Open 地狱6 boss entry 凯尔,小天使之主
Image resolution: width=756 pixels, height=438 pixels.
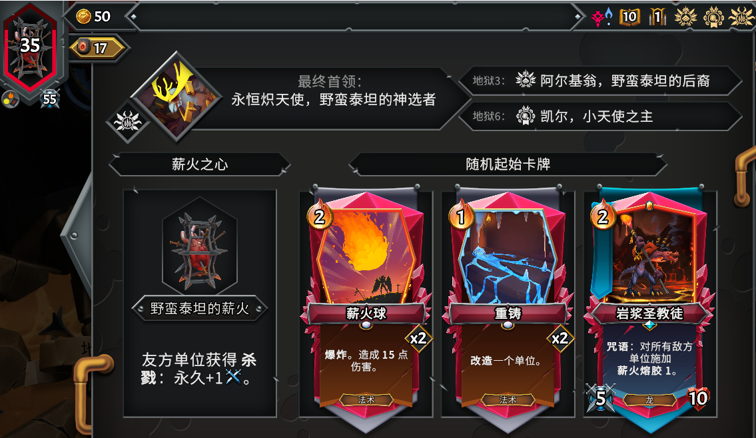[x=599, y=116]
